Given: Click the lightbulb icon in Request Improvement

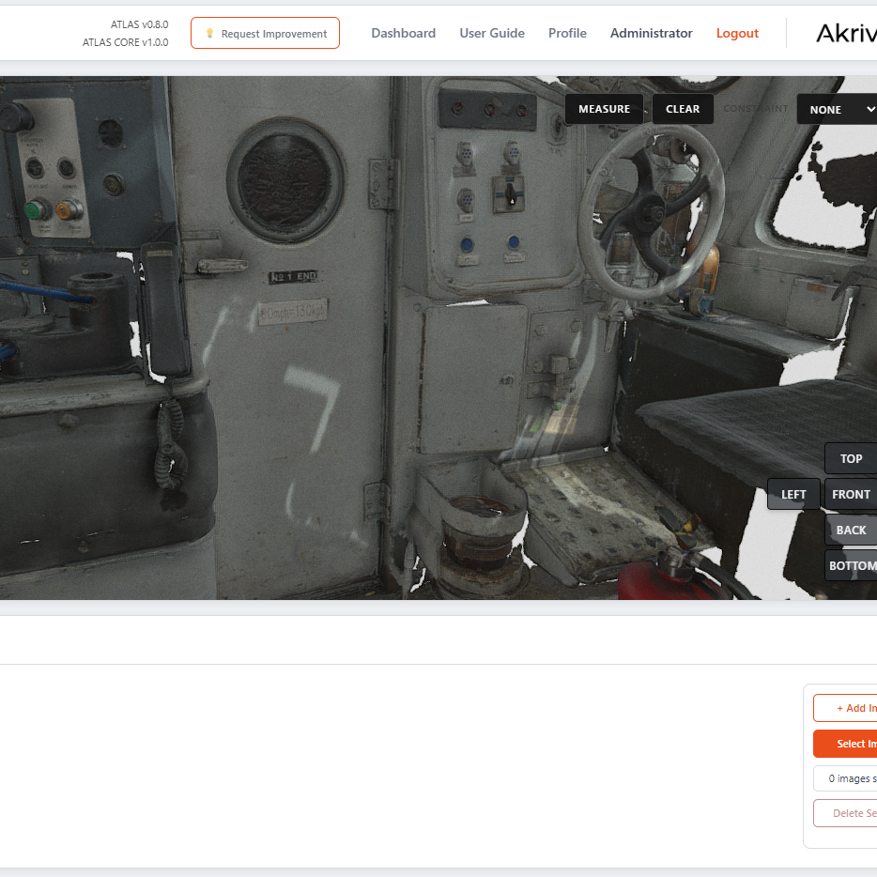Looking at the screenshot, I should tap(209, 33).
